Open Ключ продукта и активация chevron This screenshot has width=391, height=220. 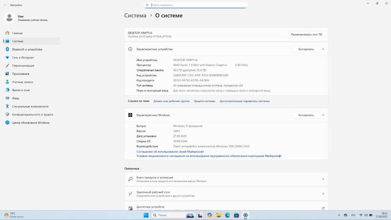pyautogui.click(x=323, y=179)
